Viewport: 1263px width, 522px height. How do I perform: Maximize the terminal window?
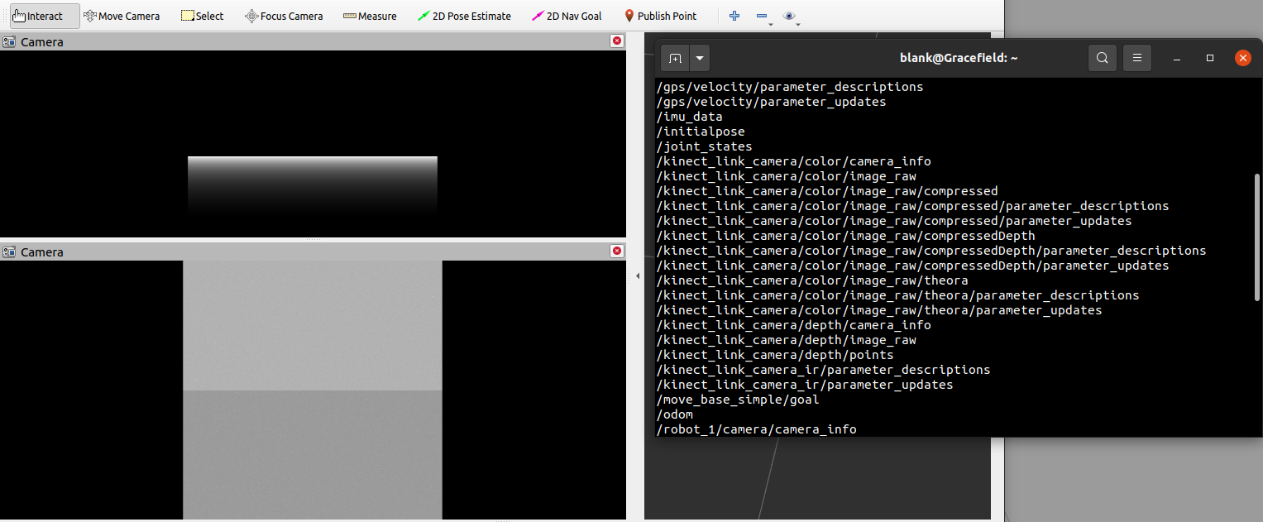point(1210,58)
